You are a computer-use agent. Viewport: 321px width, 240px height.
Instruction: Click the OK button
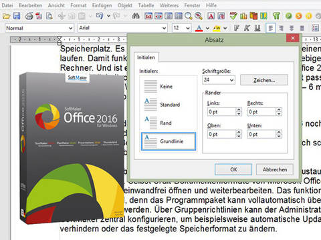point(233,169)
